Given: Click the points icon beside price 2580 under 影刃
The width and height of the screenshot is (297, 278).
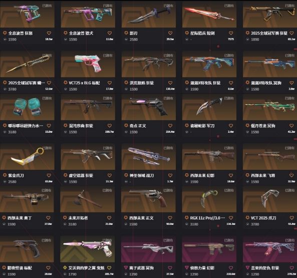Looking at the screenshot, I should (x=126, y=40).
